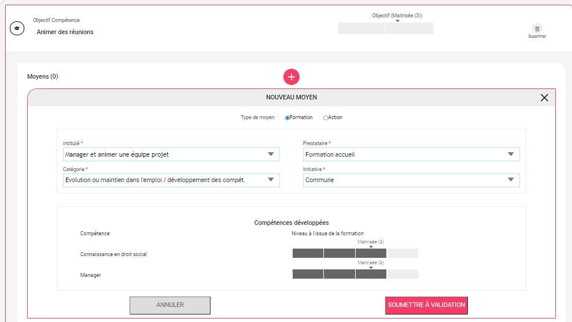Click the pink plus add-moyen button

pyautogui.click(x=291, y=76)
